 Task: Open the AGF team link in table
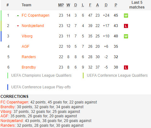pos(25,47)
